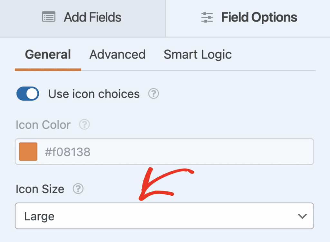Select the General tab
330x242 pixels.
(x=47, y=54)
